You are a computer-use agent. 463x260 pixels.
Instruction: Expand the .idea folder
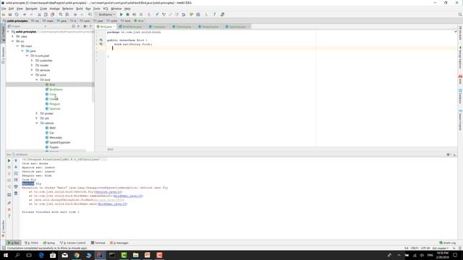point(13,37)
